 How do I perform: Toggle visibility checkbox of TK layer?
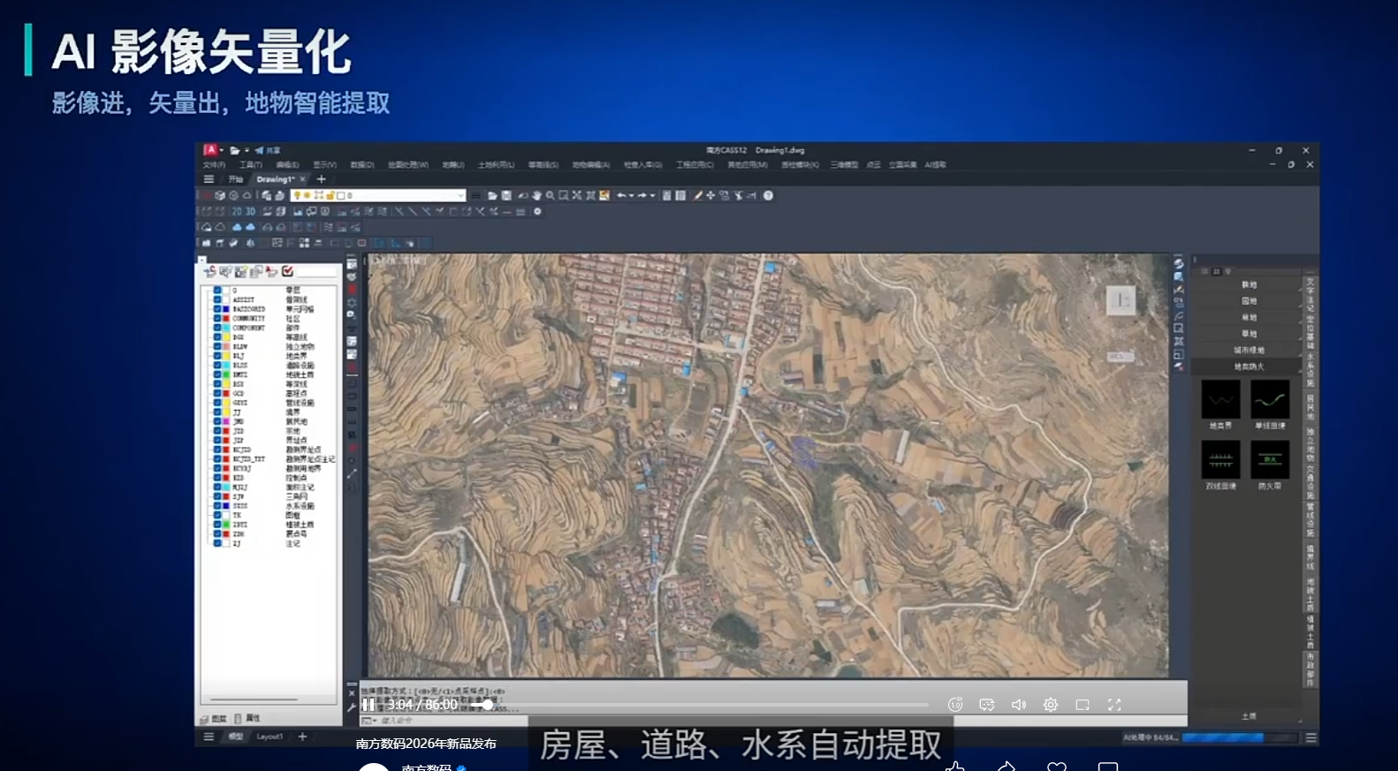pos(217,515)
